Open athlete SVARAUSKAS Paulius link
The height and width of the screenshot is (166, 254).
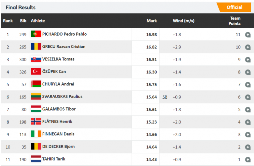click(62, 97)
